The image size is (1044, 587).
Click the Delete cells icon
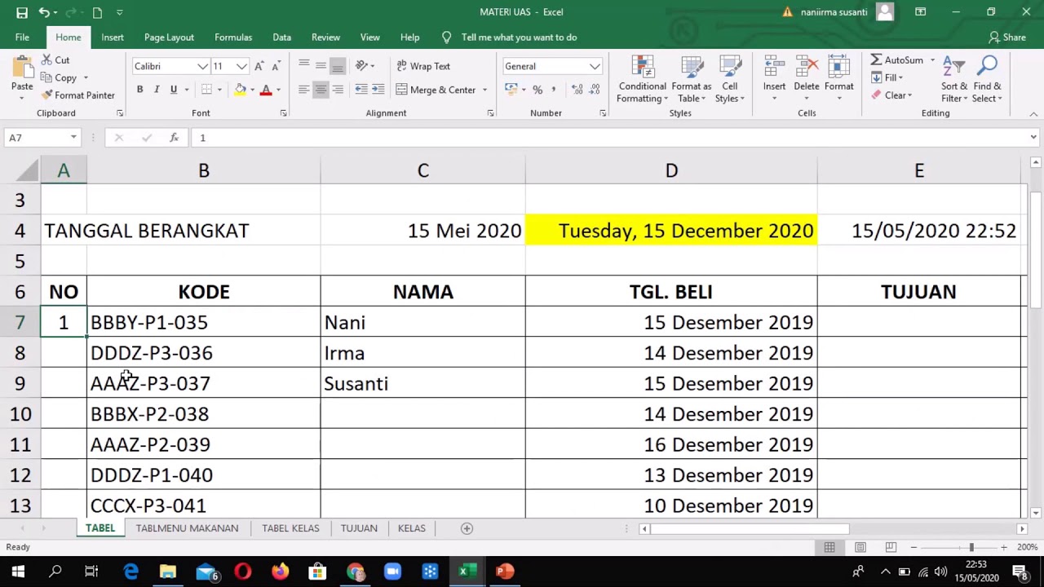pyautogui.click(x=806, y=67)
